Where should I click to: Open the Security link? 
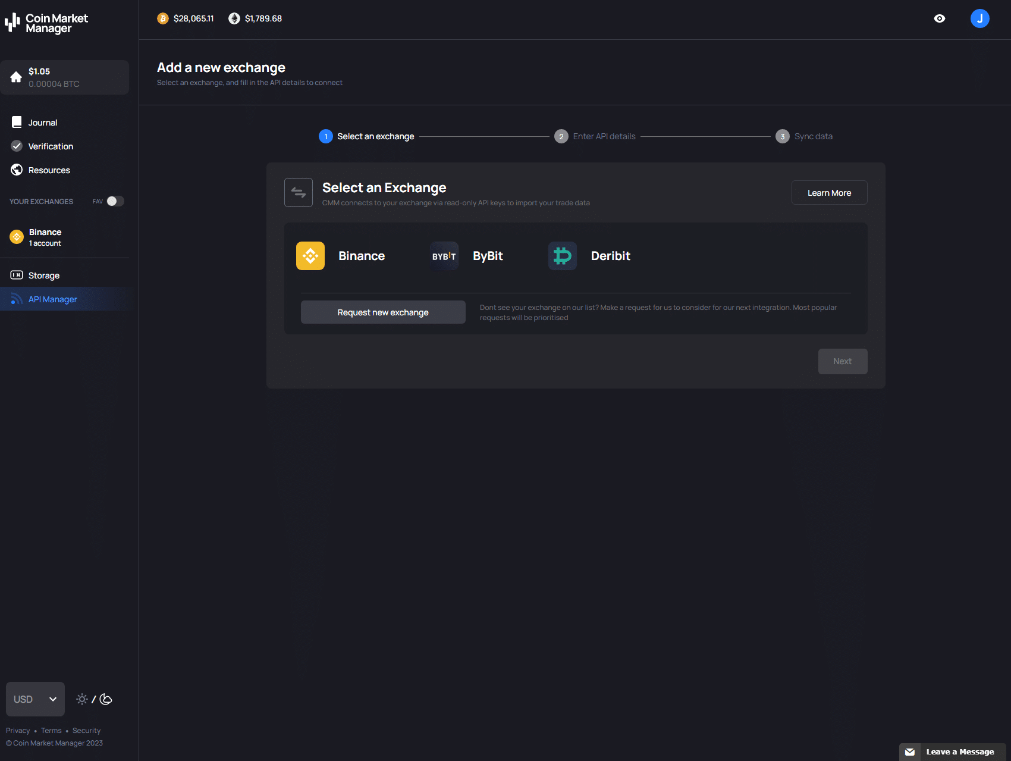tap(87, 731)
